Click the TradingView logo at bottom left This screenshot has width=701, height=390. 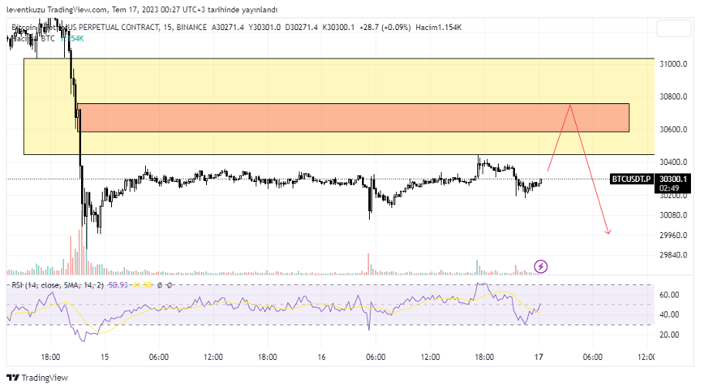point(37,378)
